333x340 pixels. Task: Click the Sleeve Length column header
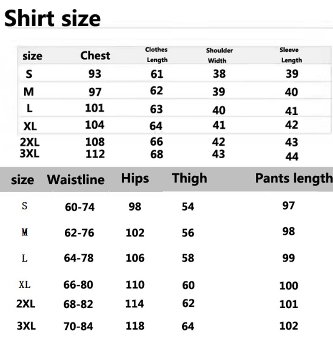(291, 55)
